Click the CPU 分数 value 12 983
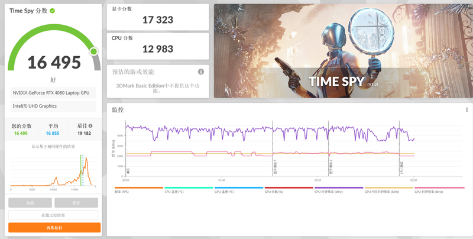The height and width of the screenshot is (239, 473). click(158, 49)
